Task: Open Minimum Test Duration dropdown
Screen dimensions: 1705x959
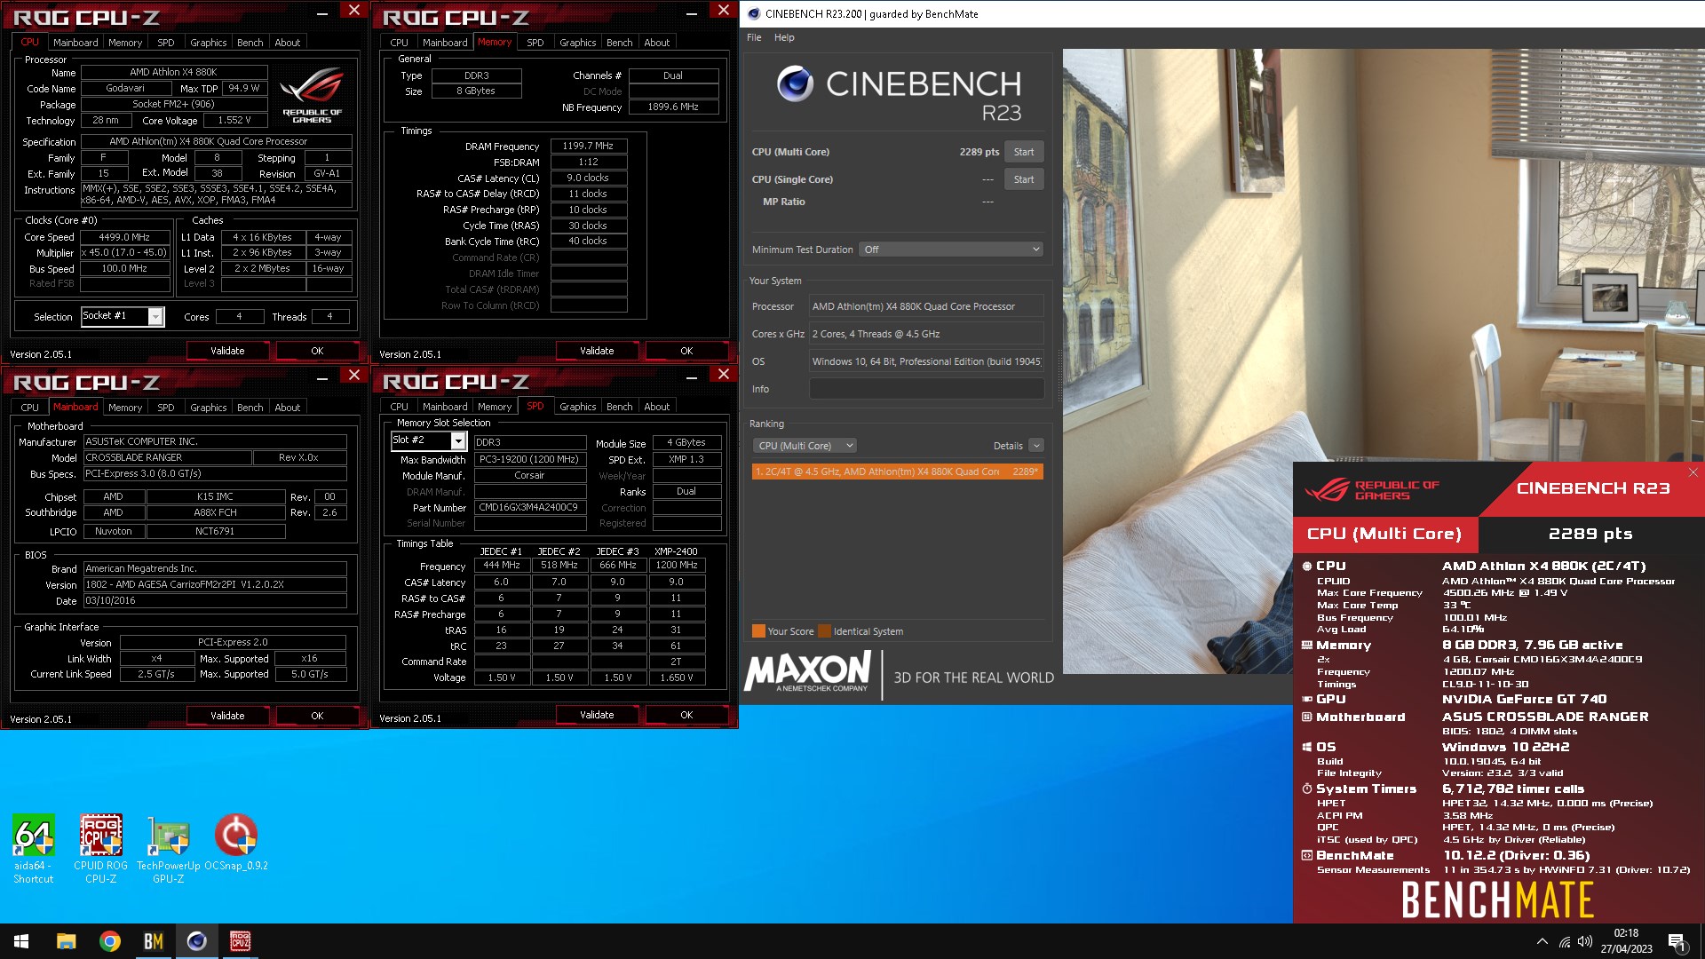Action: coord(950,250)
